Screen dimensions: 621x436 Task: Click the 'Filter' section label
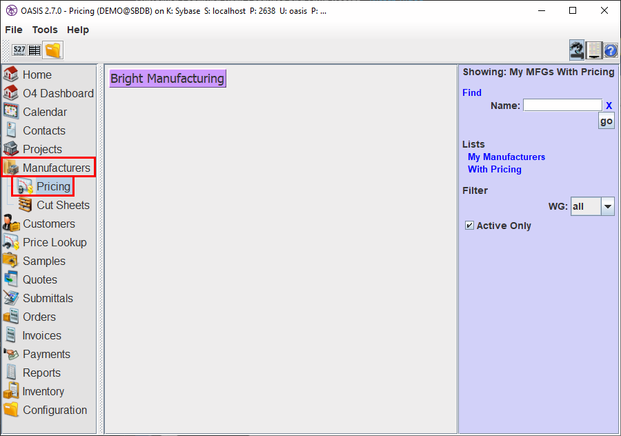click(x=475, y=190)
